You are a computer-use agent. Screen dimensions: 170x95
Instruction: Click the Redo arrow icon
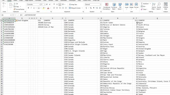point(3,6)
